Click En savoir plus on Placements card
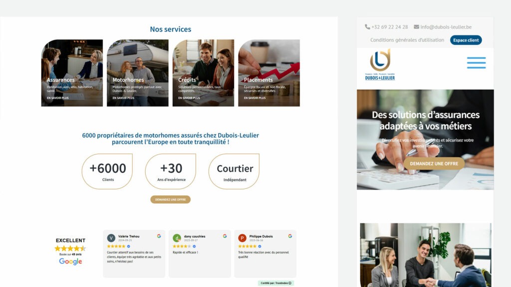Screen dimensions: 511x287 pyautogui.click(x=255, y=98)
